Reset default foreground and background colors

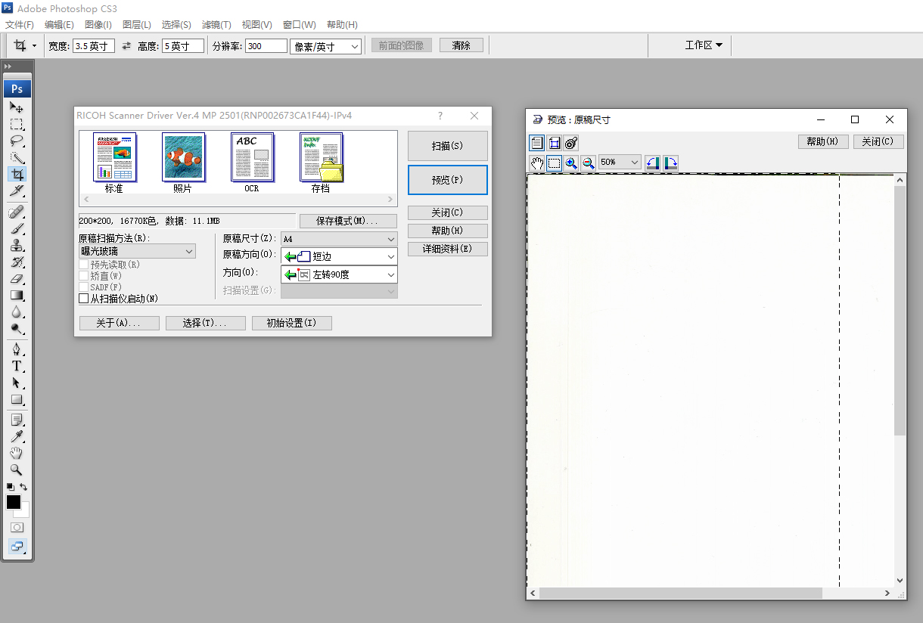point(10,487)
